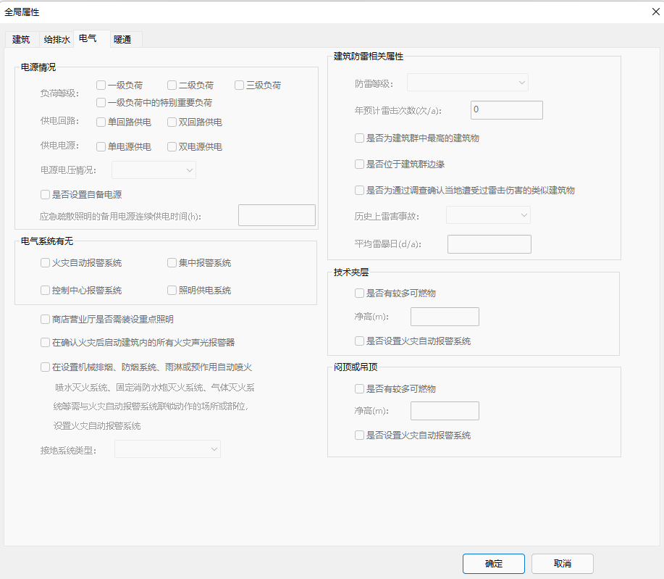Viewport: 664px width, 579px height.
Task: Expand the 历史上雷害事故 dropdown
Action: click(x=488, y=215)
